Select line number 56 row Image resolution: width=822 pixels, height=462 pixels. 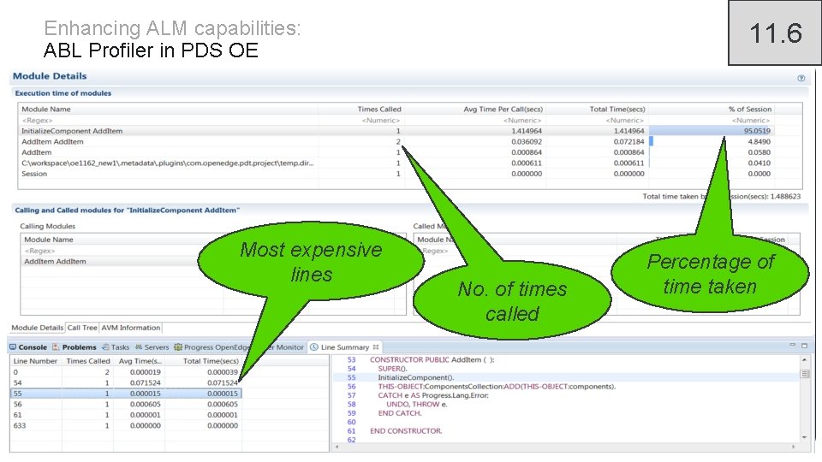[126, 404]
